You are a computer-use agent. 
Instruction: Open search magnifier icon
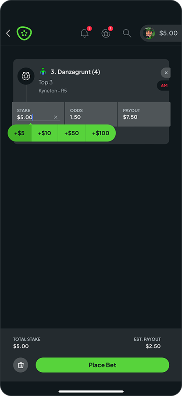pos(127,33)
